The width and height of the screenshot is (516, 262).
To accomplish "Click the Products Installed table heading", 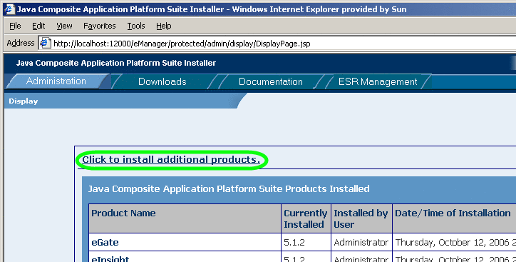I will tap(229, 189).
